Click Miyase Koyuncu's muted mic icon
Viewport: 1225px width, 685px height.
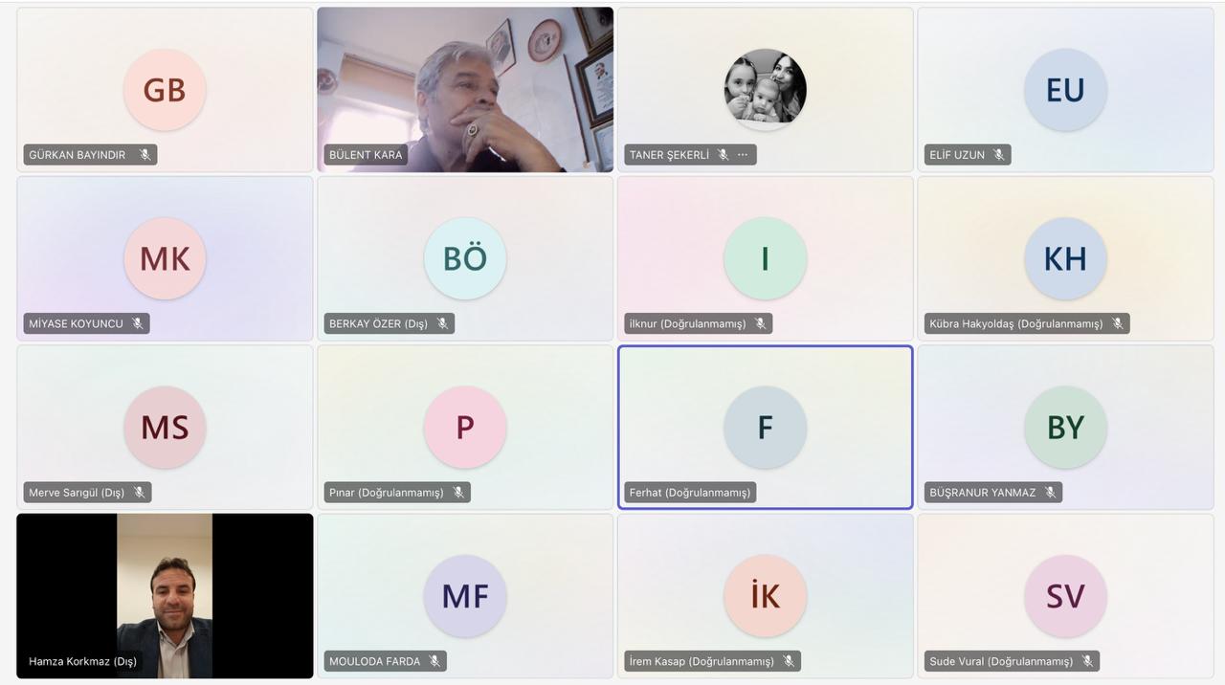[x=138, y=323]
